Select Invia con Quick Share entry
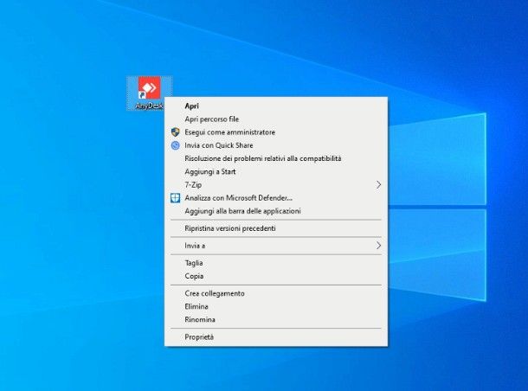 [x=276, y=145]
